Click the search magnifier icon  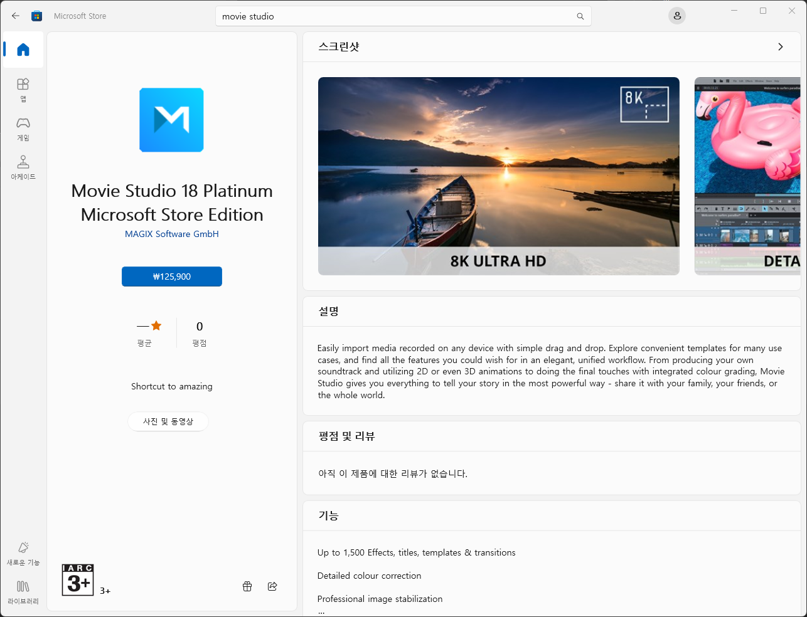coord(580,16)
